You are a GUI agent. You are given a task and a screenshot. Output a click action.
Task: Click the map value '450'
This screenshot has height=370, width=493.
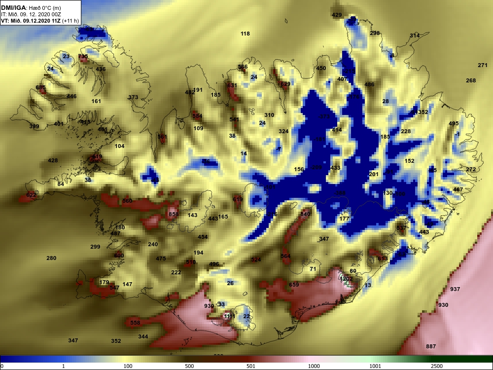pyautogui.click(x=321, y=68)
